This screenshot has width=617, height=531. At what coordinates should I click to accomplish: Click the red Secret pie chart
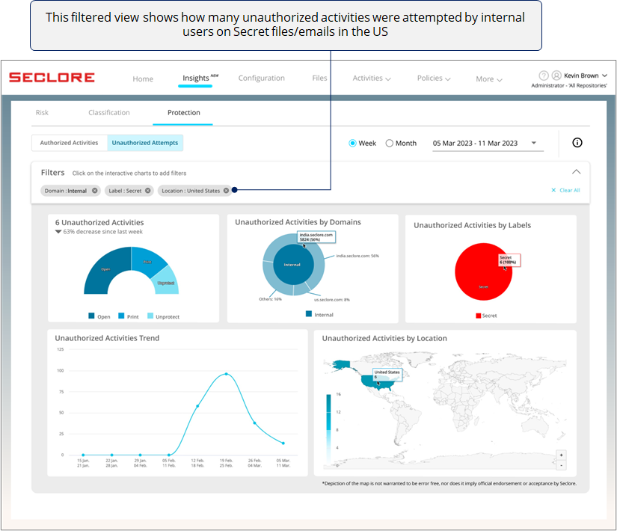[x=483, y=271]
